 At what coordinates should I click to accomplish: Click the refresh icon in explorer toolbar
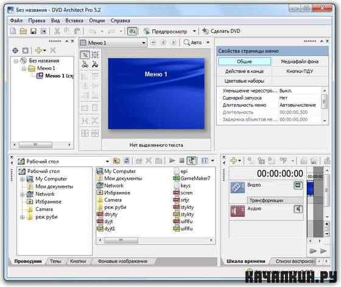coord(127,161)
